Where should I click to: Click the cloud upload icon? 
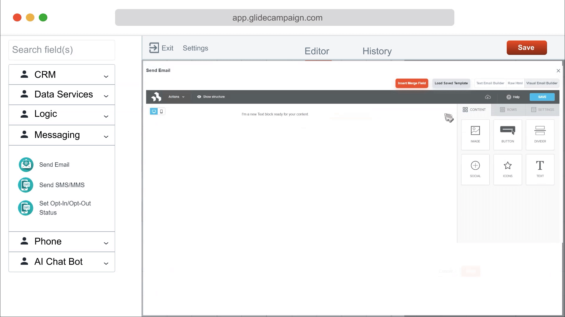pyautogui.click(x=488, y=97)
